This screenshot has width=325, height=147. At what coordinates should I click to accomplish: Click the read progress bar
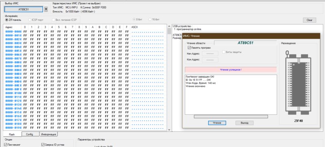pyautogui.click(x=231, y=117)
